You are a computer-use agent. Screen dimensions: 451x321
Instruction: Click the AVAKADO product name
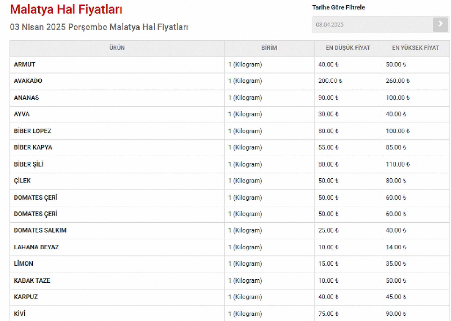click(x=28, y=81)
